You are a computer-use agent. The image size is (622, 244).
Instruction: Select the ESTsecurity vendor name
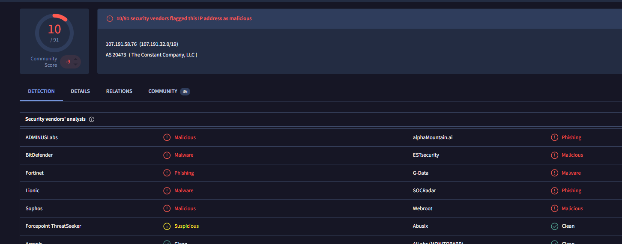tap(426, 155)
